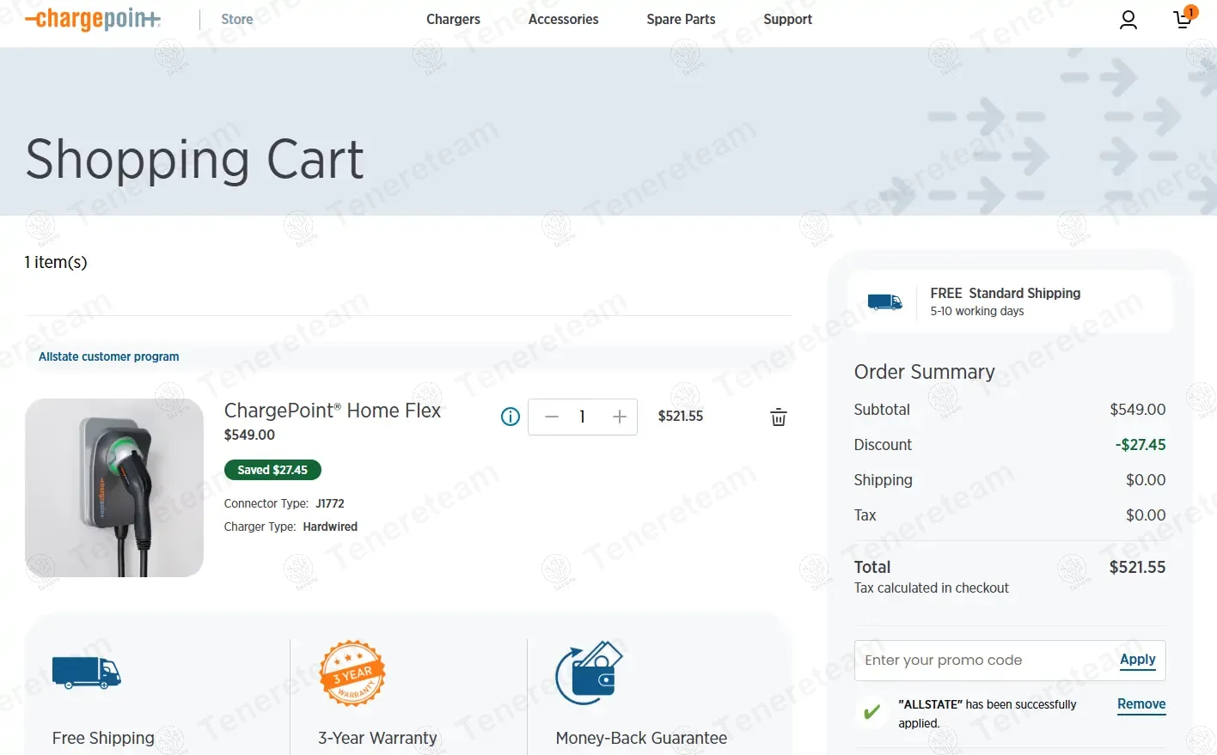Open the ChargePoint Home Flex product image
Viewport: 1217px width, 755px height.
pos(114,488)
